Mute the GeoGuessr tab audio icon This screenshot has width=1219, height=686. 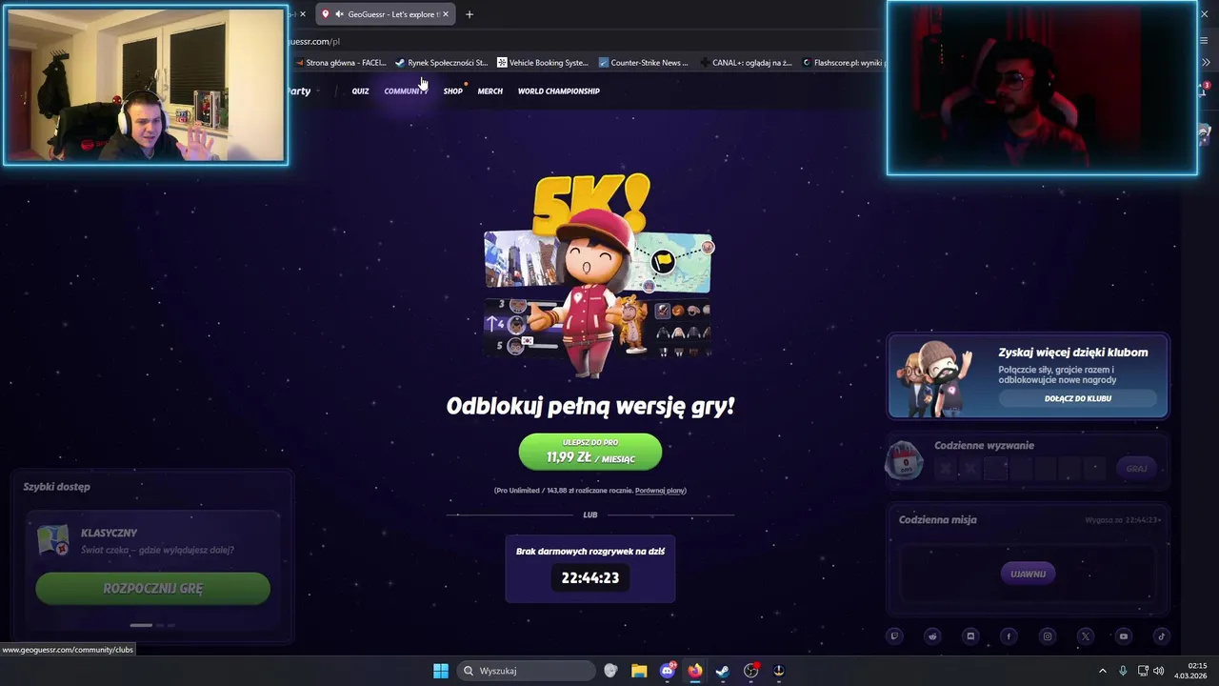(339, 14)
